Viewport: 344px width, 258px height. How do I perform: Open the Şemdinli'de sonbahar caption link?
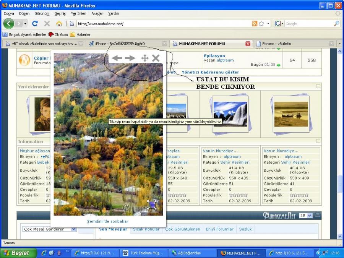click(x=108, y=221)
